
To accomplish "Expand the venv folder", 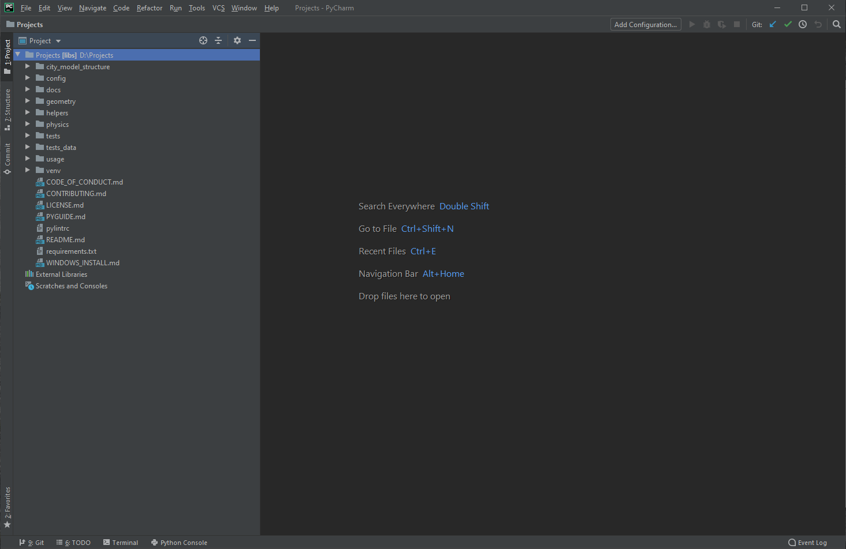I will [27, 170].
